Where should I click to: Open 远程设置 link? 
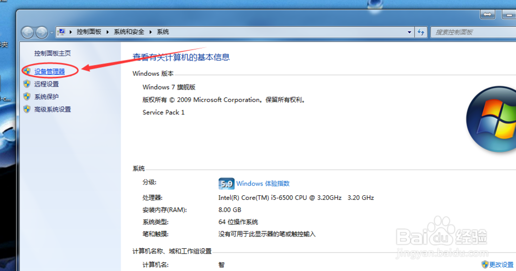pos(46,84)
